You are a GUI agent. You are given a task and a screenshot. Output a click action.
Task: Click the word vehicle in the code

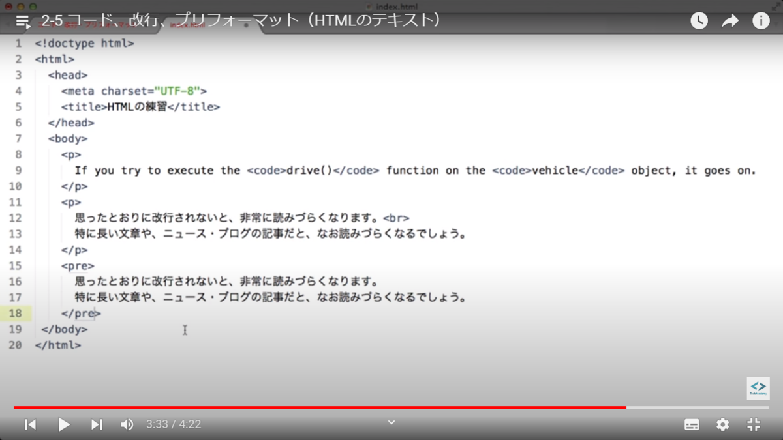pyautogui.click(x=555, y=170)
